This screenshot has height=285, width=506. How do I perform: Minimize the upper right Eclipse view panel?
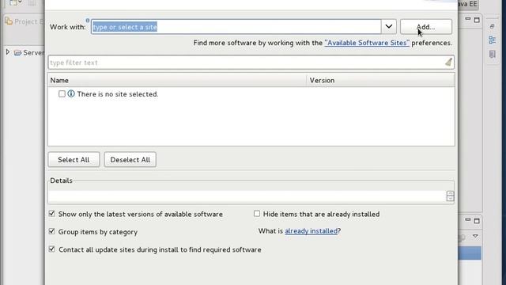pos(467,19)
